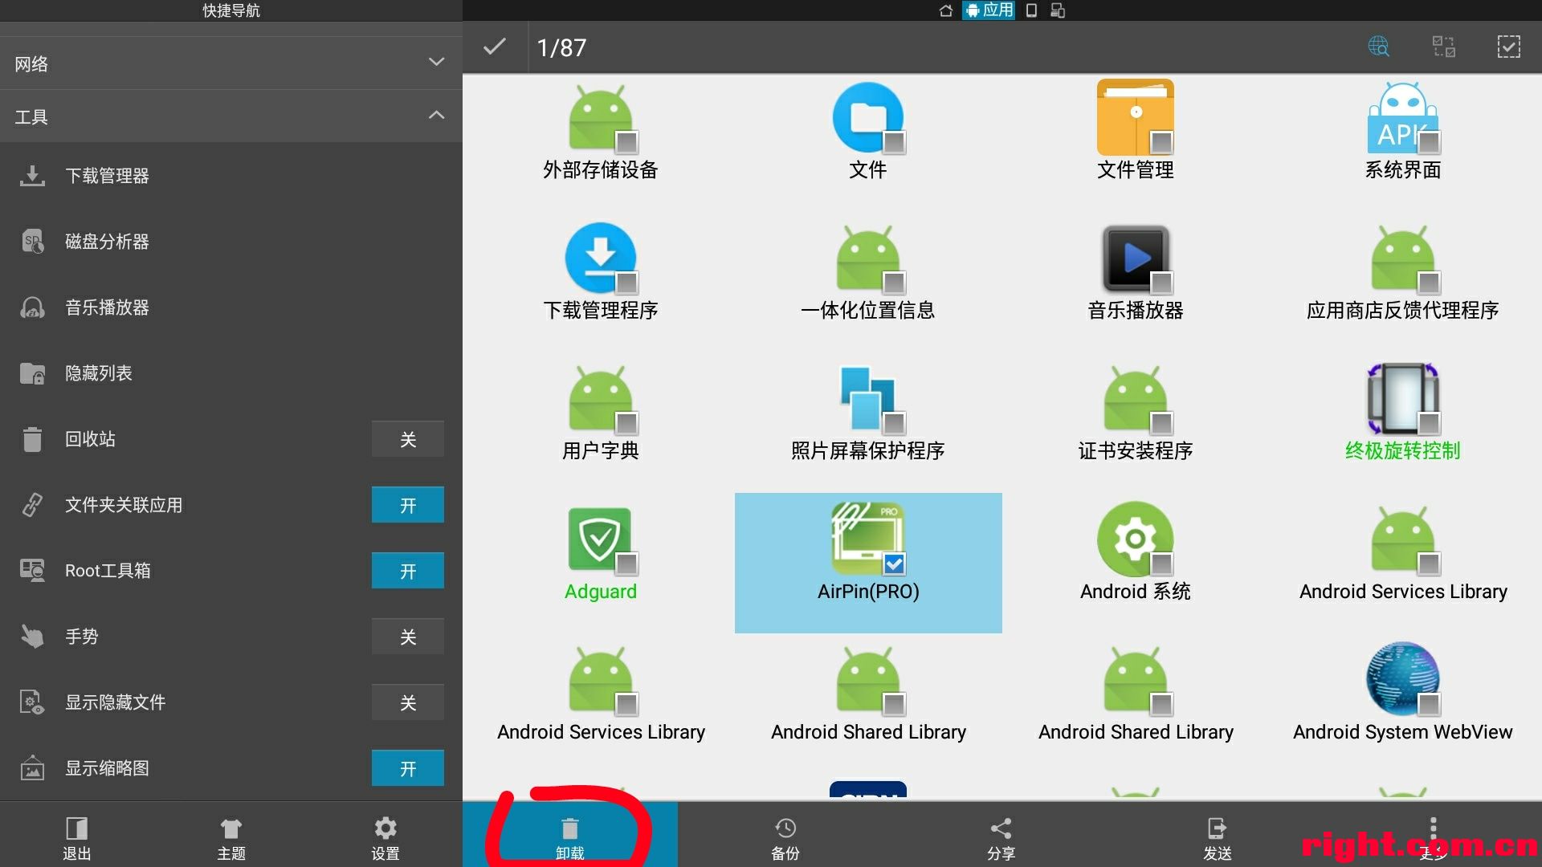Viewport: 1542px width, 867px height.
Task: Toggle 显示隐藏文件 switch showing 关
Action: (408, 702)
